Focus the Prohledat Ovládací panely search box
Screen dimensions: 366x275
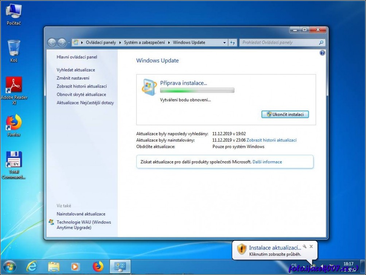(x=279, y=43)
